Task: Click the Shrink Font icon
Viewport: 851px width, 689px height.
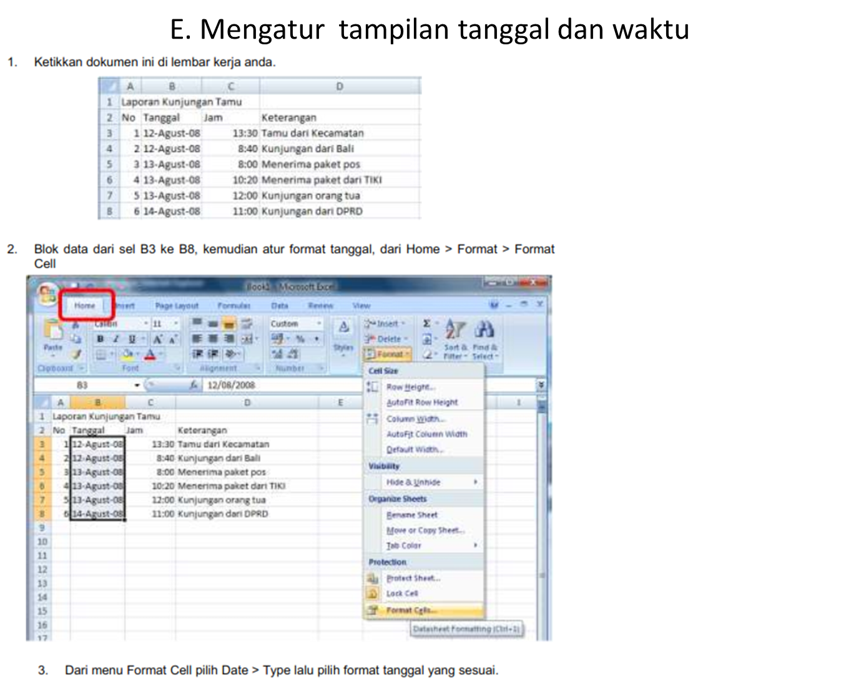Action: click(172, 339)
